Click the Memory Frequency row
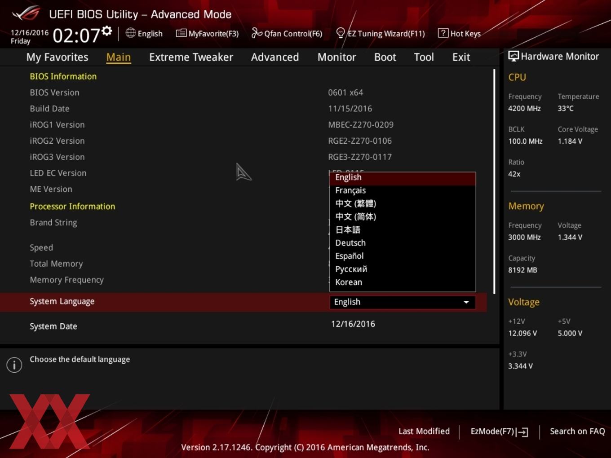This screenshot has height=458, width=611. 244,280
